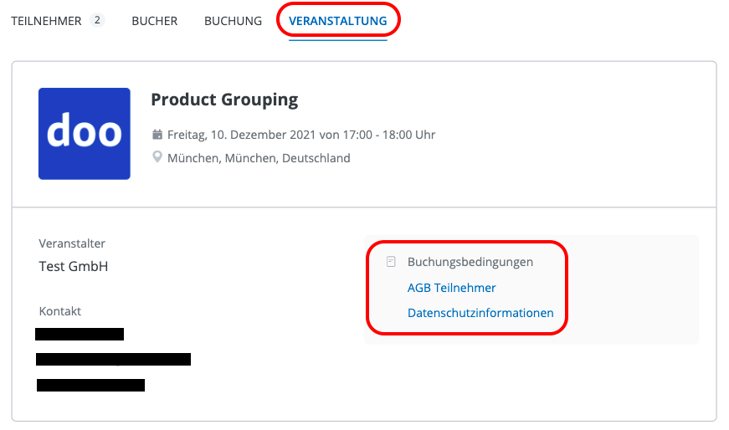
Task: Click the München location text
Action: [x=259, y=158]
